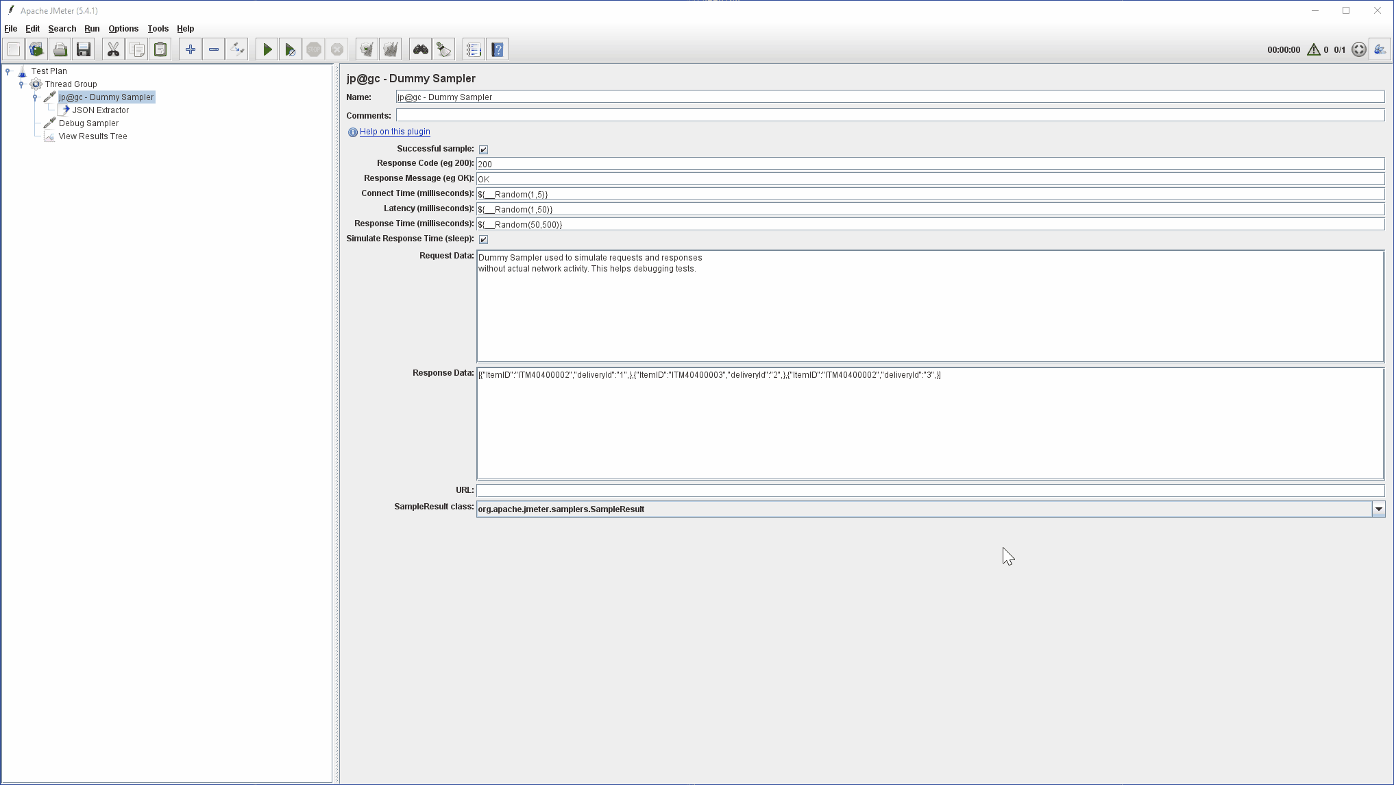Open the SampleResult class dropdown
The image size is (1394, 785).
[1378, 509]
